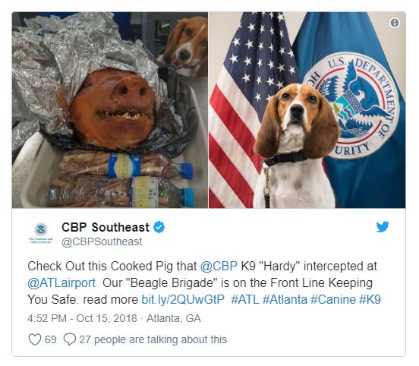Image resolution: width=419 pixels, height=366 pixels.
Task: Click the CBP Southeast account name
Action: point(106,228)
